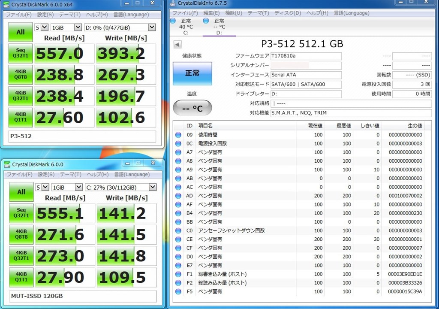Click the blue status icon in row CE

(178, 239)
